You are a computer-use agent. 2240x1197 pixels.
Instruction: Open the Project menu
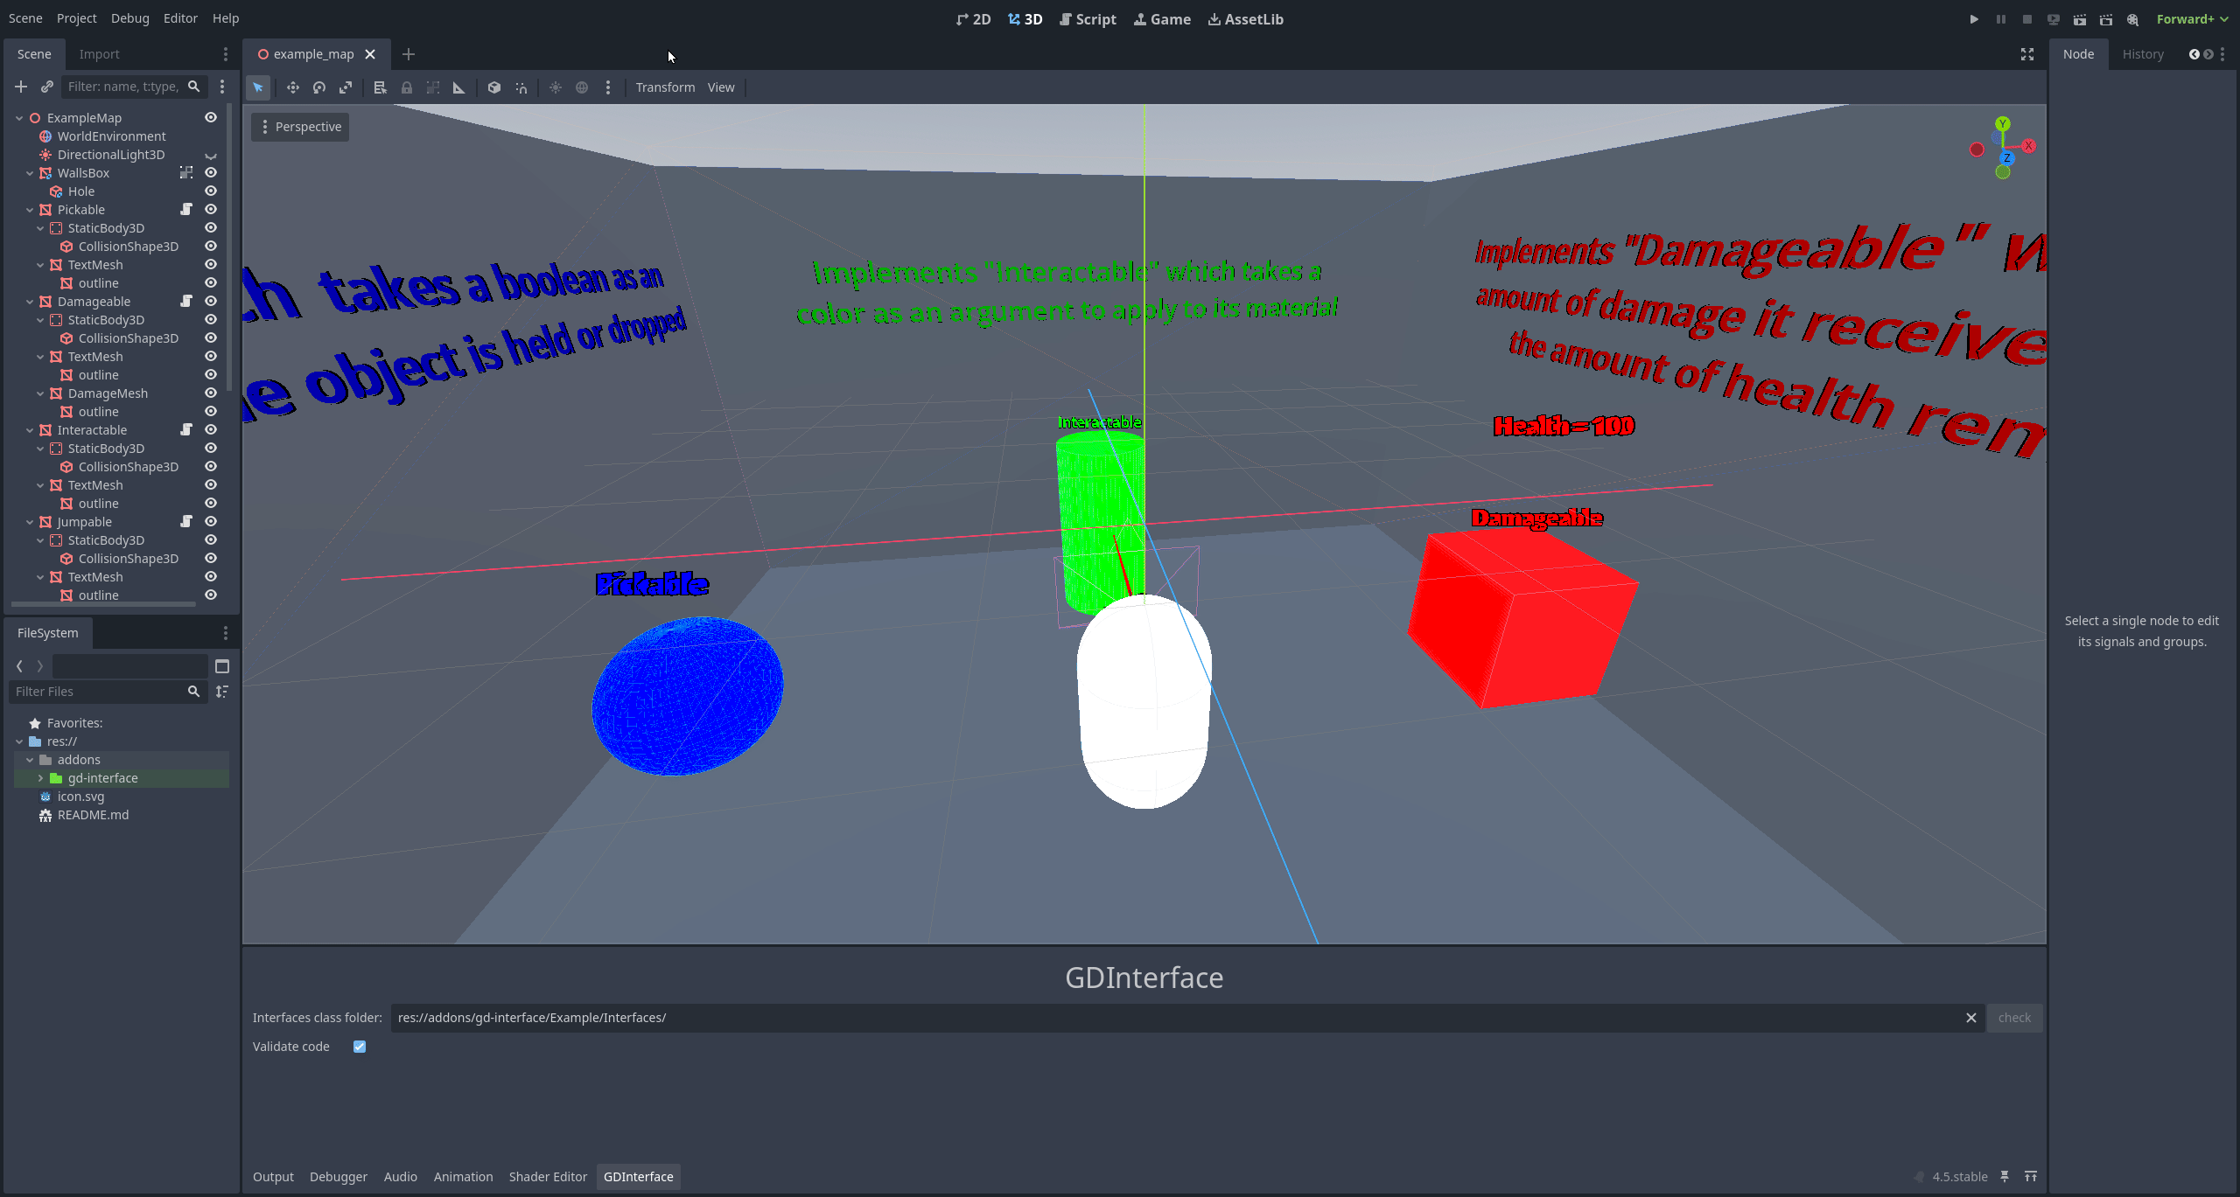click(76, 18)
